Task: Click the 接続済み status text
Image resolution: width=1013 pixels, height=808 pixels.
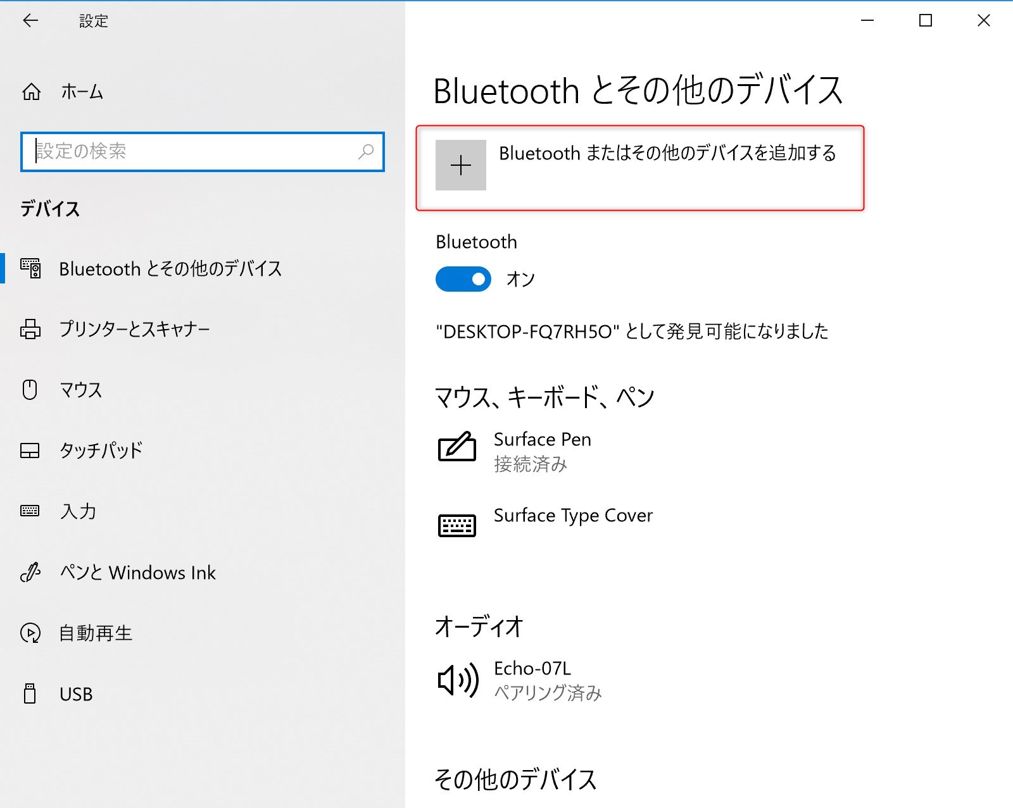Action: tap(531, 464)
